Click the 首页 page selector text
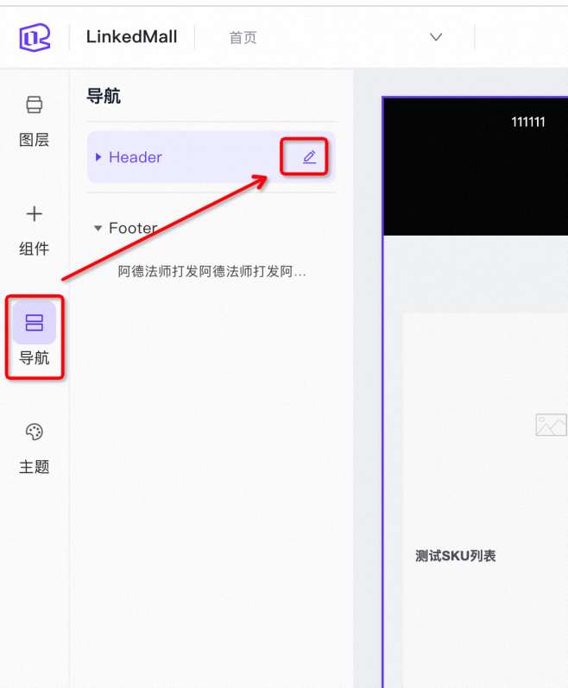The height and width of the screenshot is (688, 568). pos(243,38)
